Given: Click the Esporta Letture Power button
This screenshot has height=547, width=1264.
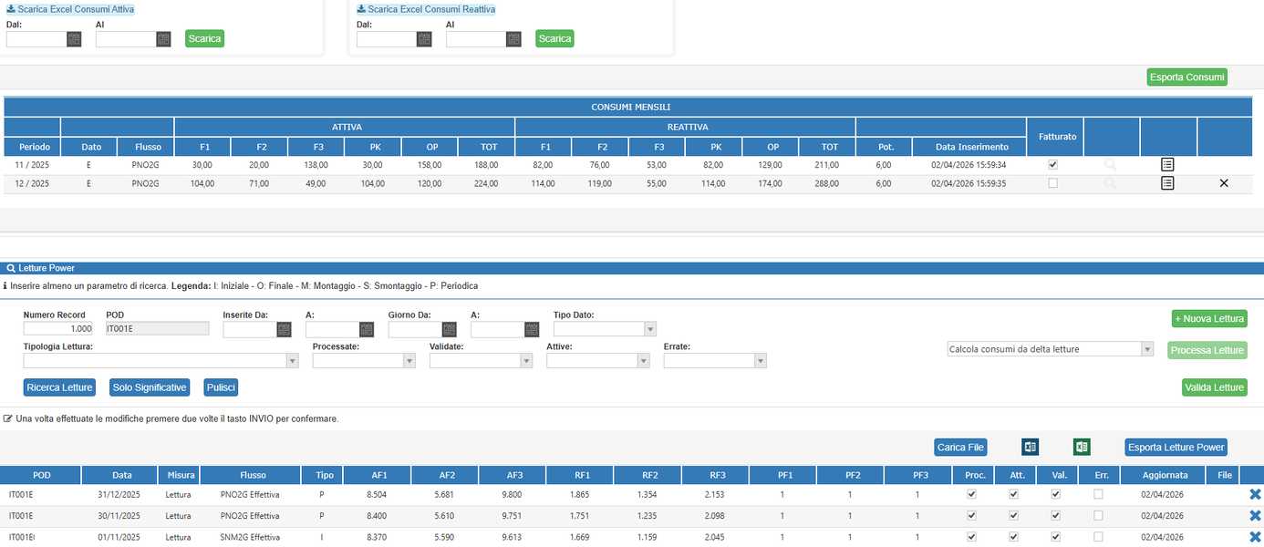Looking at the screenshot, I should pos(1176,448).
